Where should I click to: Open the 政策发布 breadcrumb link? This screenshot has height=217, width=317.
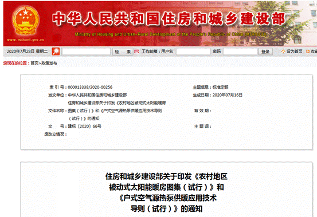[x=49, y=63]
